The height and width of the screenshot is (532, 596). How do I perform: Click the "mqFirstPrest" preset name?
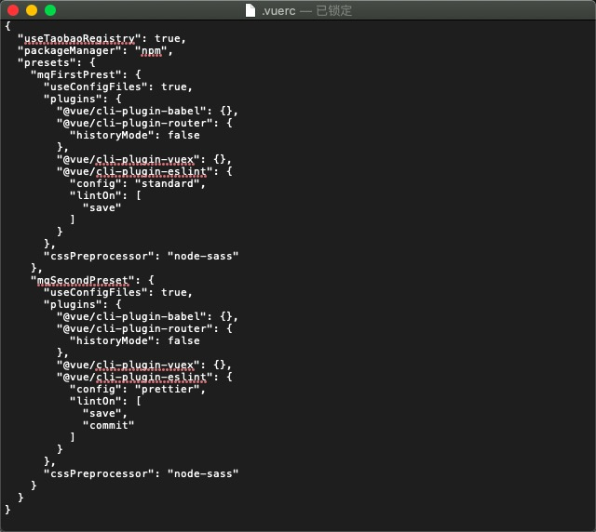pyautogui.click(x=76, y=74)
